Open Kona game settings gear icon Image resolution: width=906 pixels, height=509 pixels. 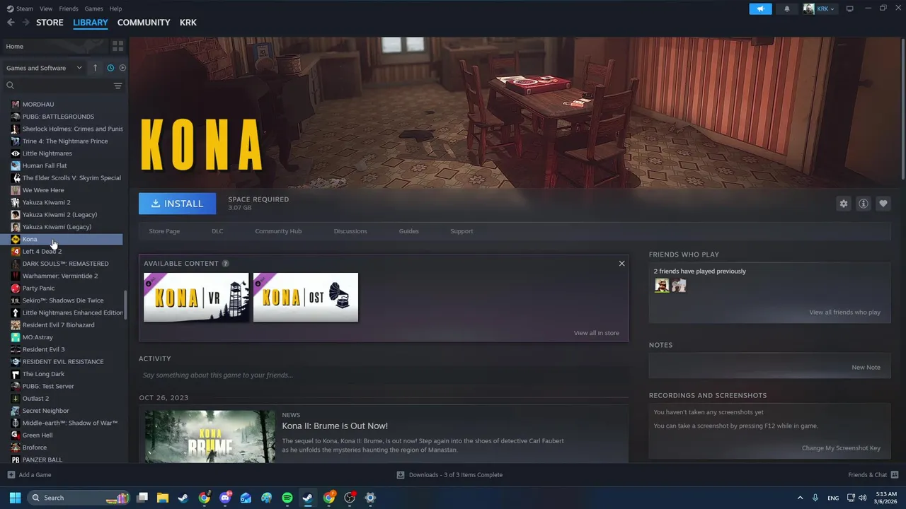(844, 204)
